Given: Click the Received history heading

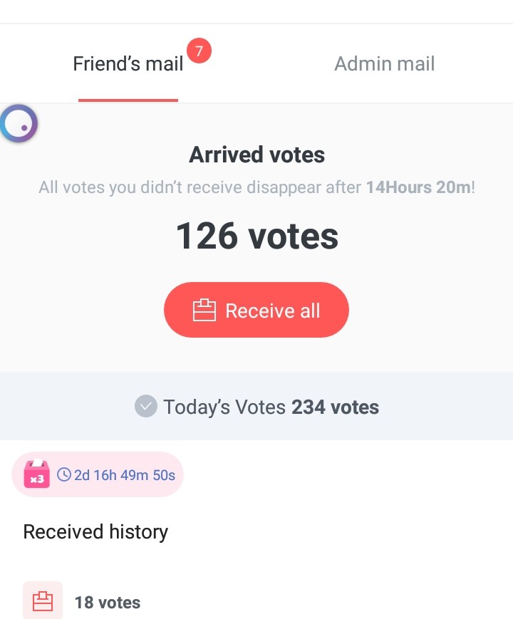Looking at the screenshot, I should click(95, 532).
